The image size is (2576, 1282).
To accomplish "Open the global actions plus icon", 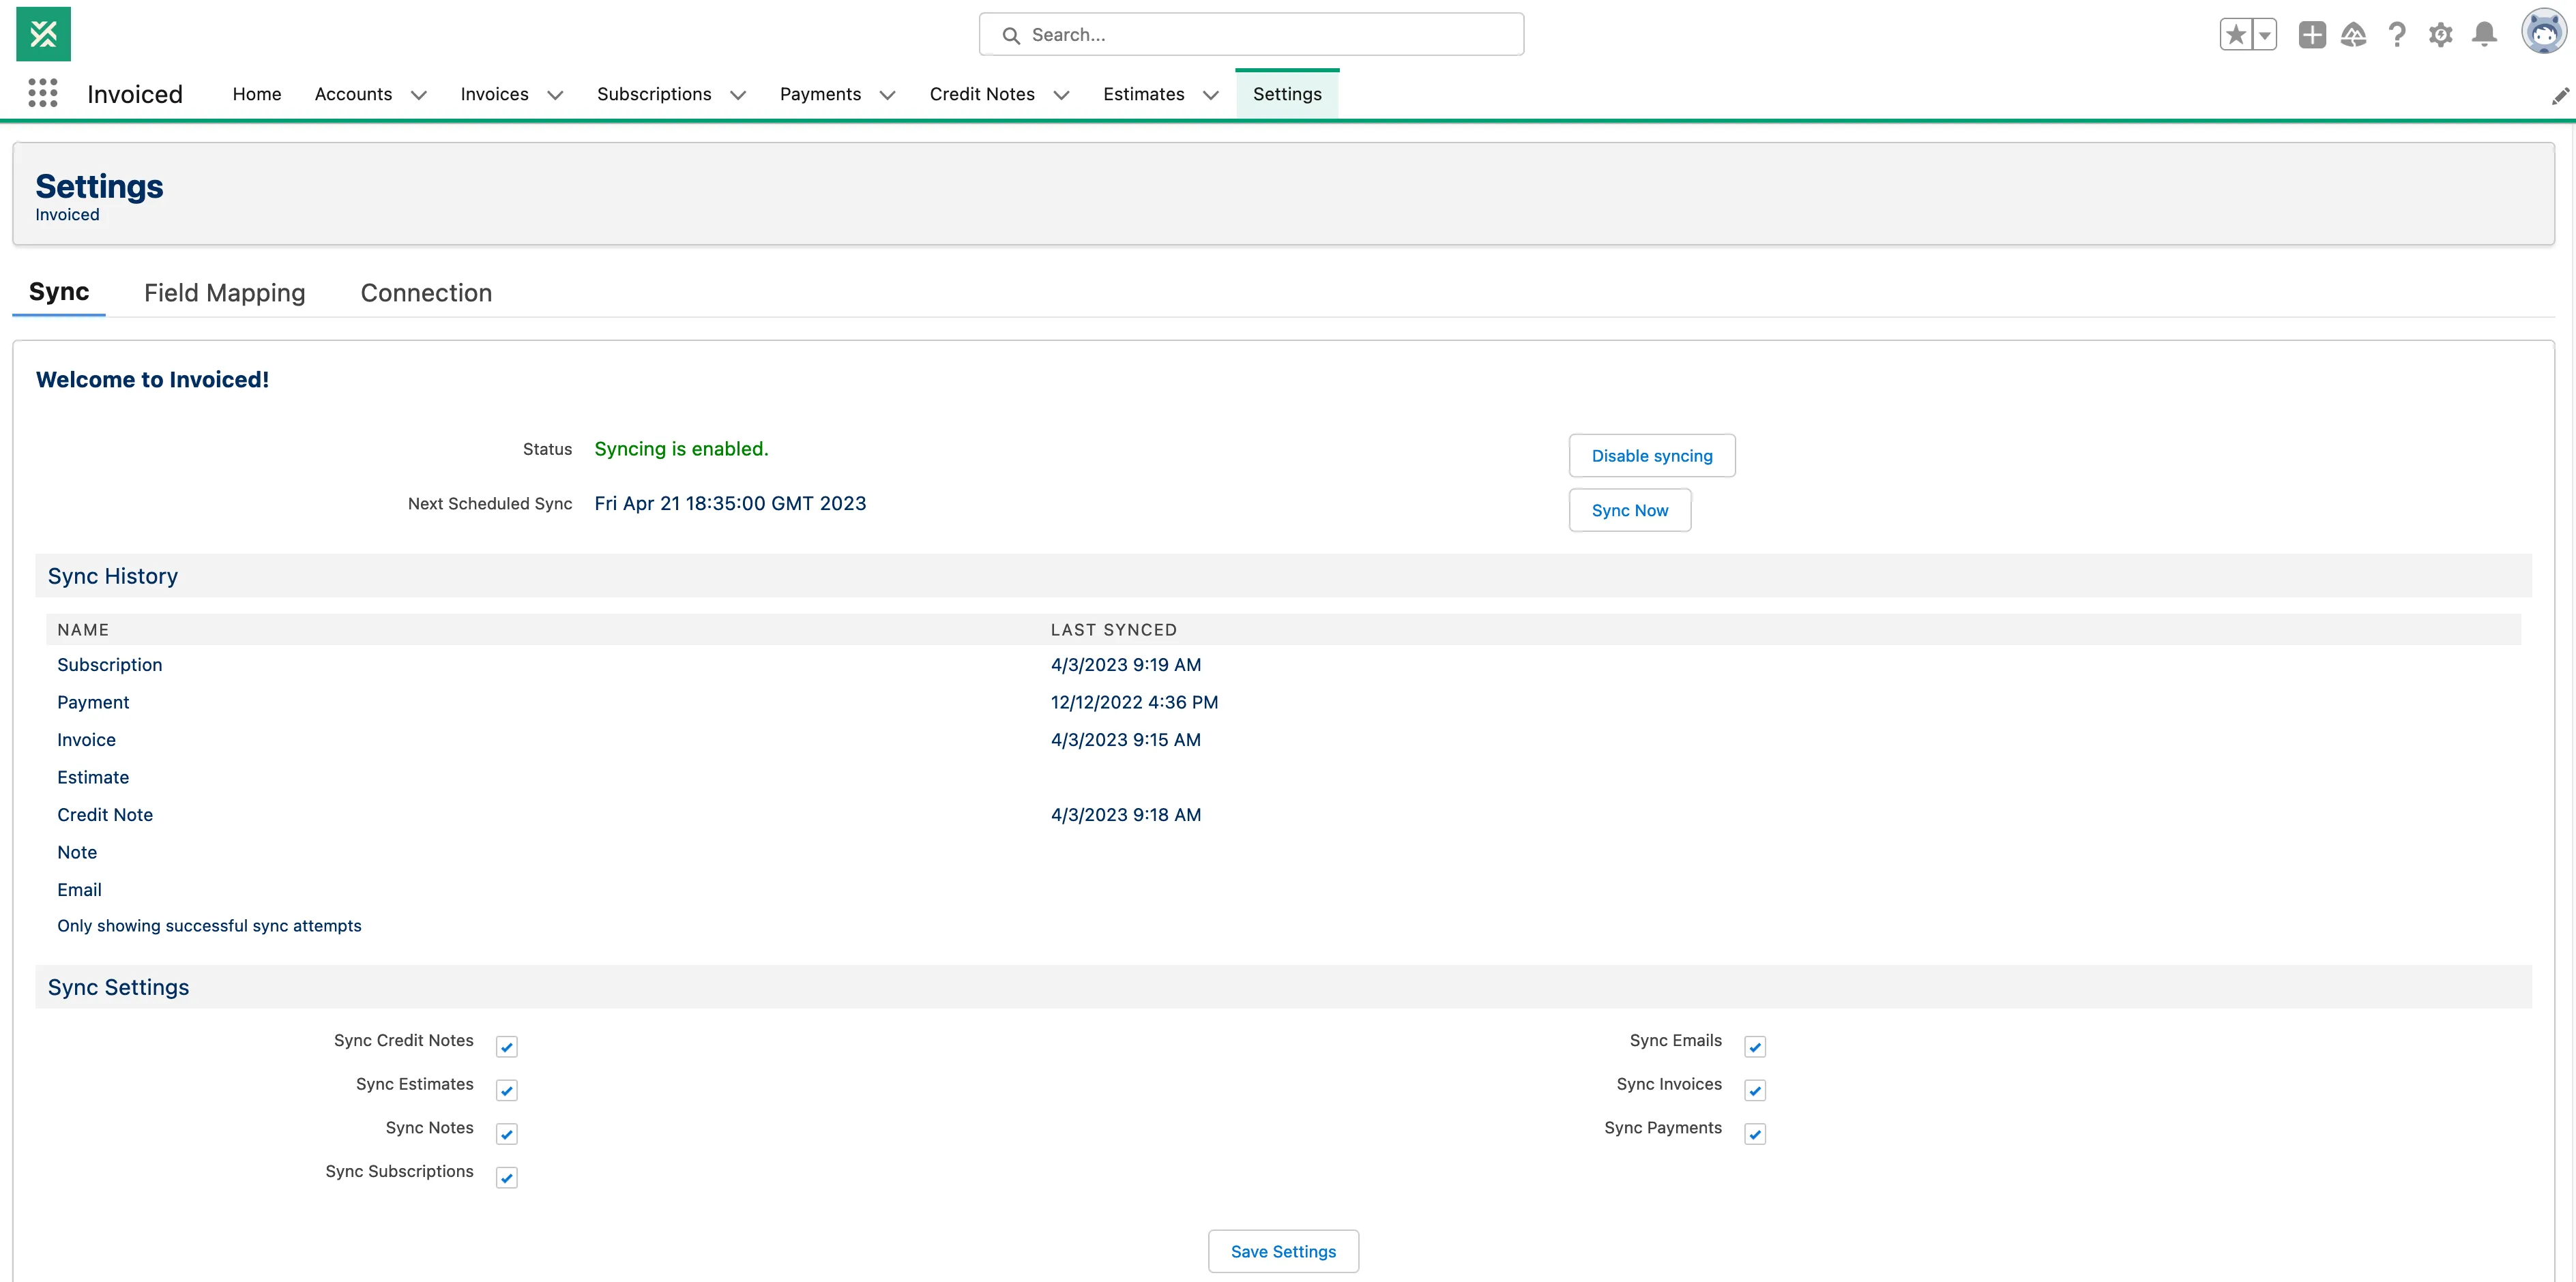I will pos(2311,35).
